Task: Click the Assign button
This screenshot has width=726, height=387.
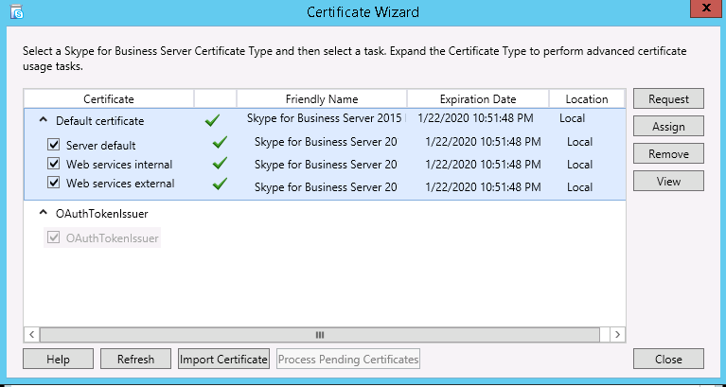Action: point(668,126)
